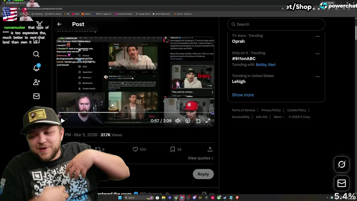Open the Plex bookmark
Image resolution: width=357 pixels, height=201 pixels.
(66, 14)
